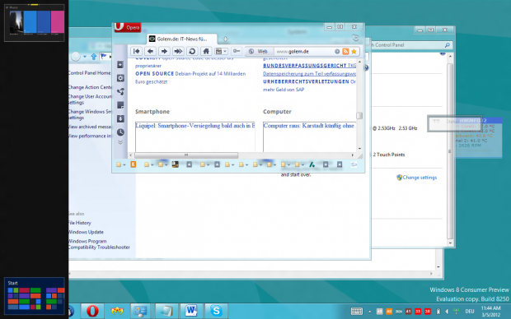Open the taskbar clock showing 11:44 AM
Screen dimensions: 511x319
[x=490, y=312]
